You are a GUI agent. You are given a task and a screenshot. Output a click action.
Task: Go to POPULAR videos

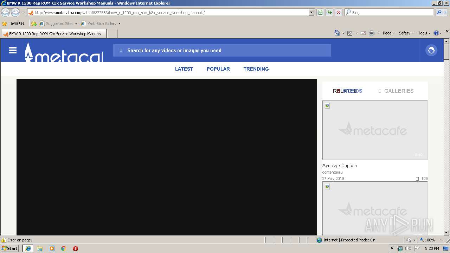[218, 69]
